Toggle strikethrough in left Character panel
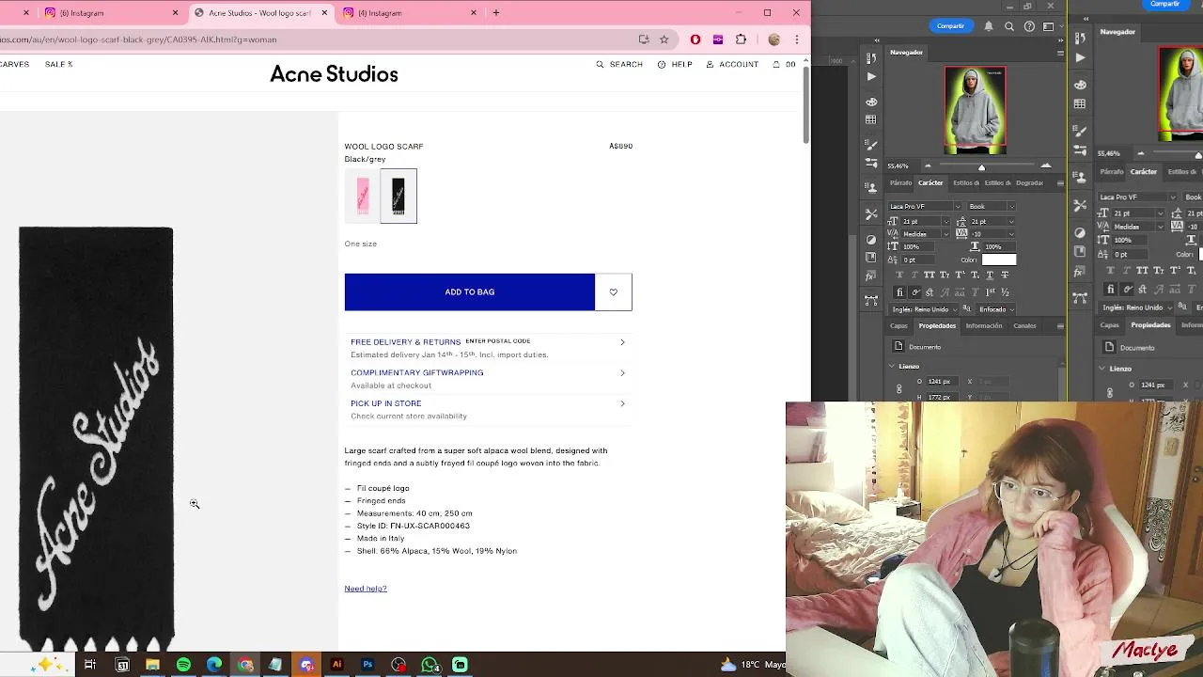 [1005, 275]
